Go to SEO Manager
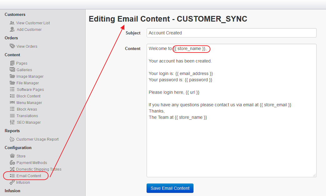 29,123
